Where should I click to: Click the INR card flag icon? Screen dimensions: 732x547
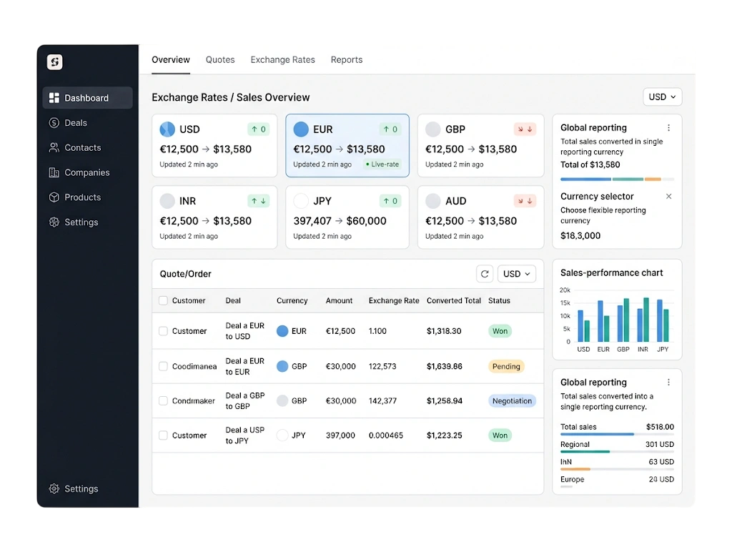point(167,201)
